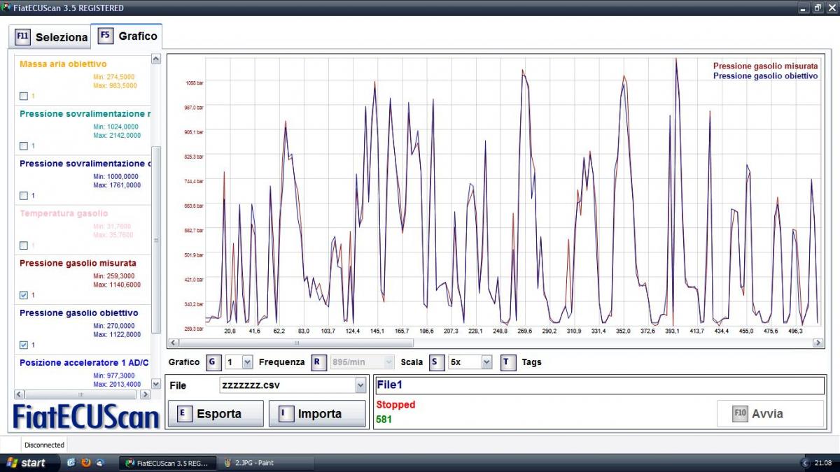Click Pressione gasolio misurata in the graph legend
Image resolution: width=840 pixels, height=472 pixels.
click(765, 66)
